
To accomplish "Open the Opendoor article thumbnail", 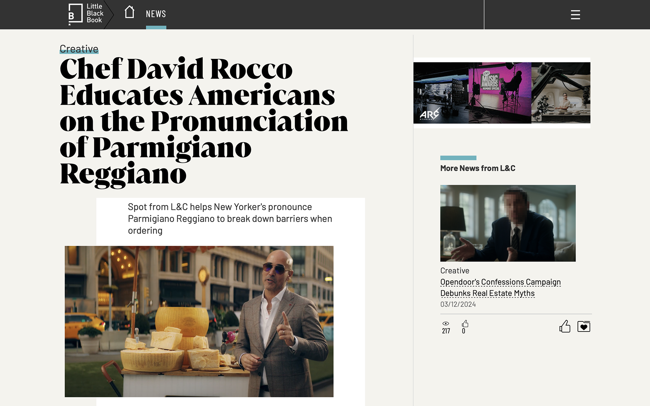I will pyautogui.click(x=508, y=223).
